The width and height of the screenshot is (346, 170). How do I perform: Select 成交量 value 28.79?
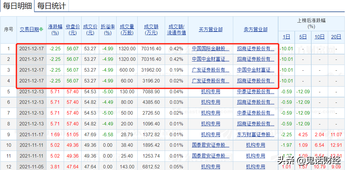coord(127,134)
